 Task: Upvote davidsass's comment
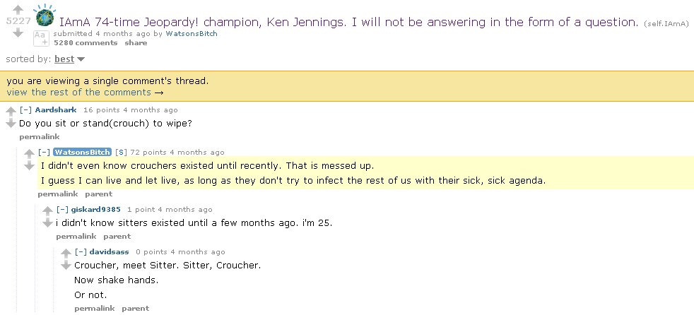click(66, 253)
